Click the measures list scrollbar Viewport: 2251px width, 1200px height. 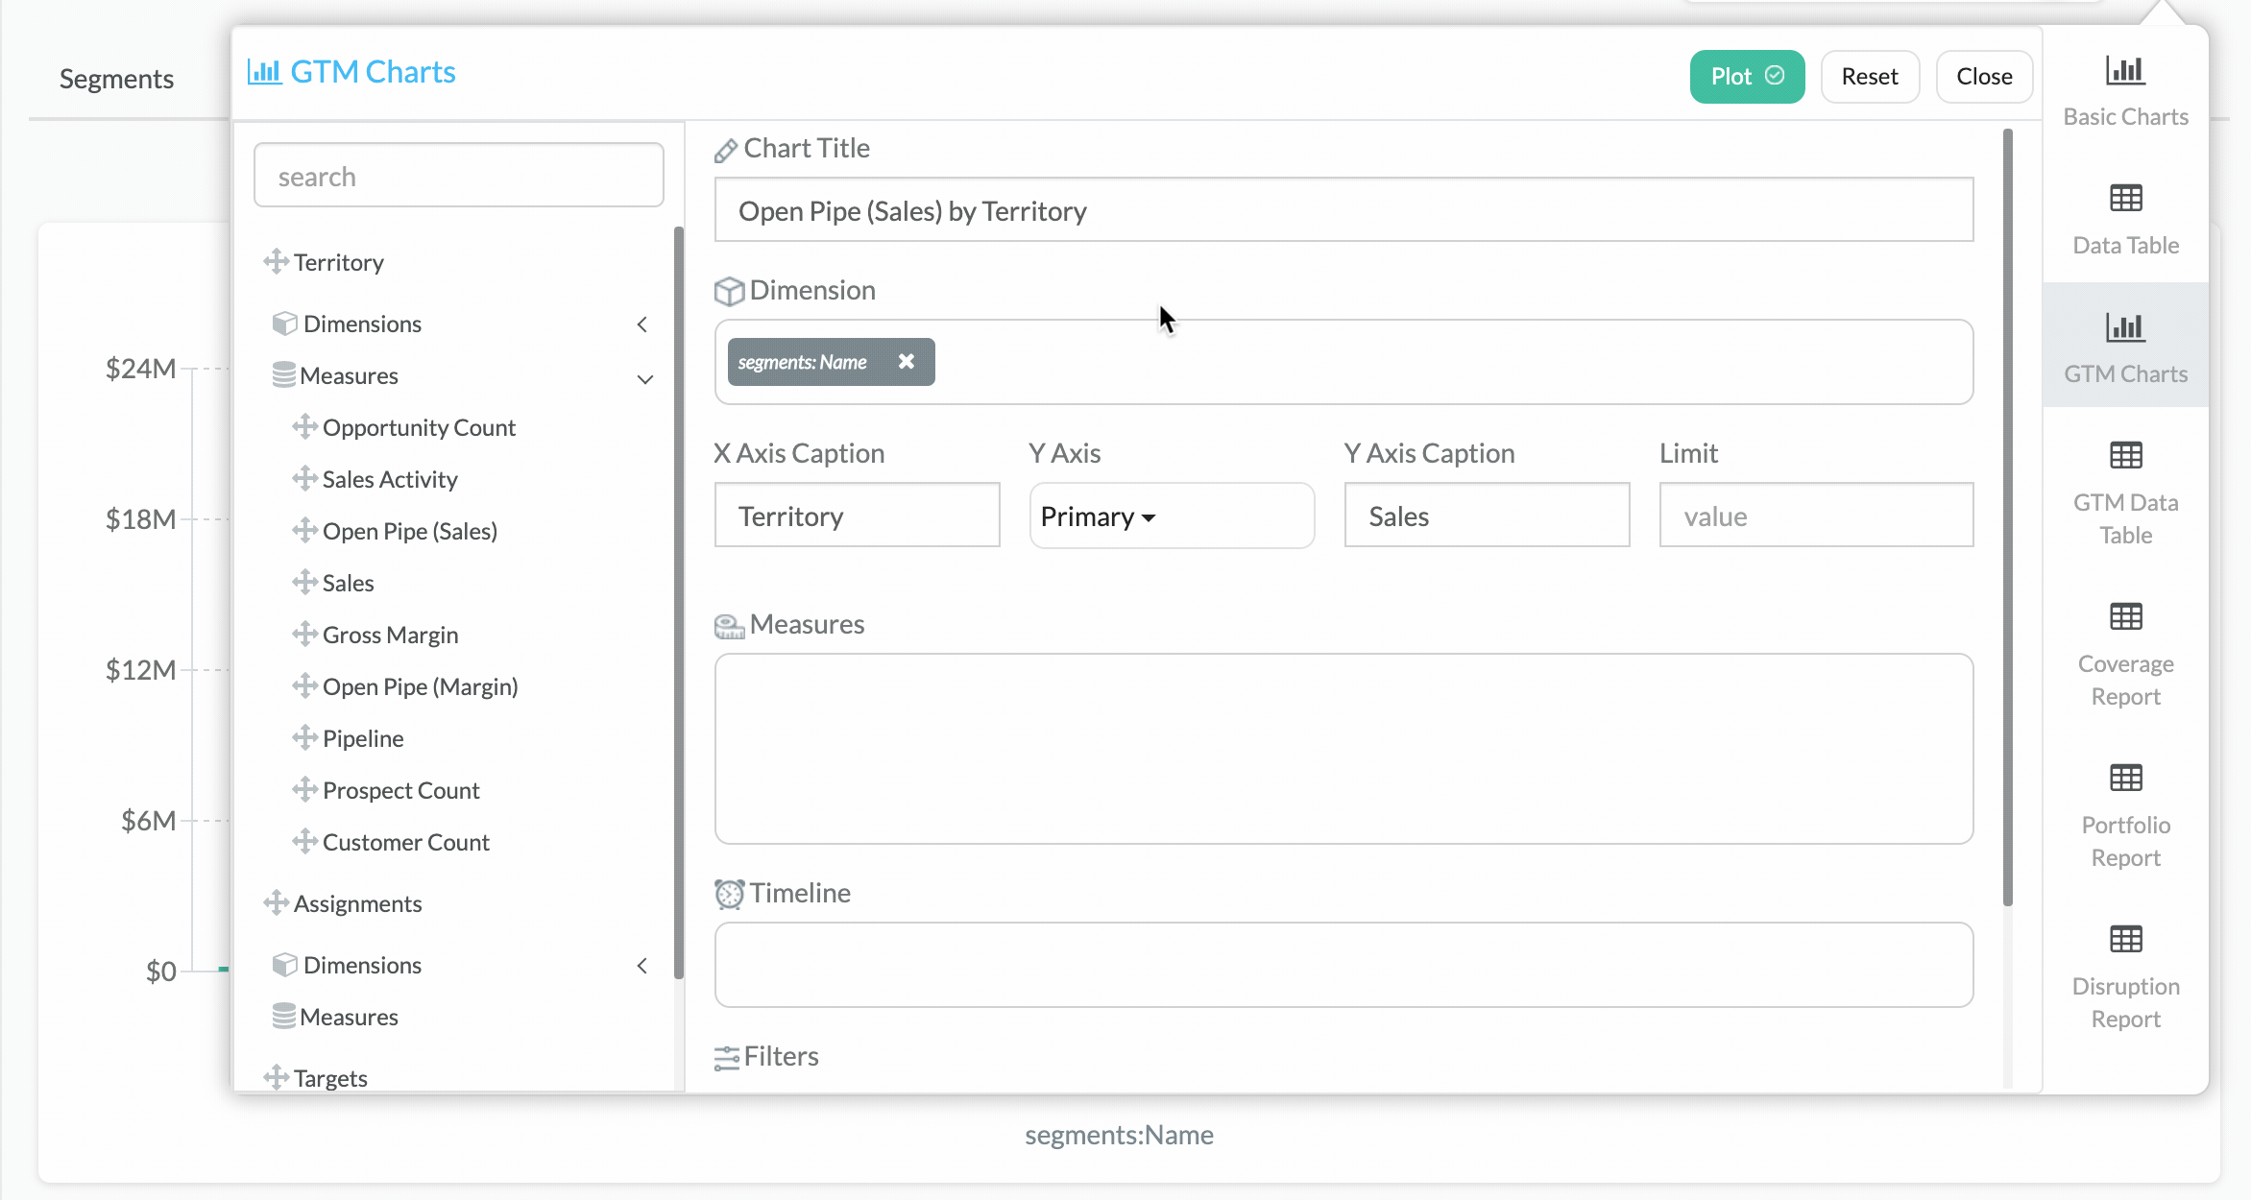[679, 605]
